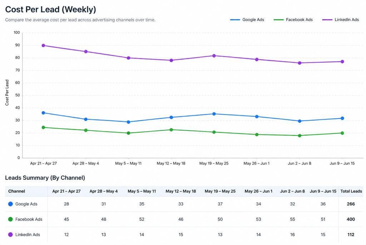
Task: Click the Jun 2 – Jun 8 table column header
Action: coord(292,191)
